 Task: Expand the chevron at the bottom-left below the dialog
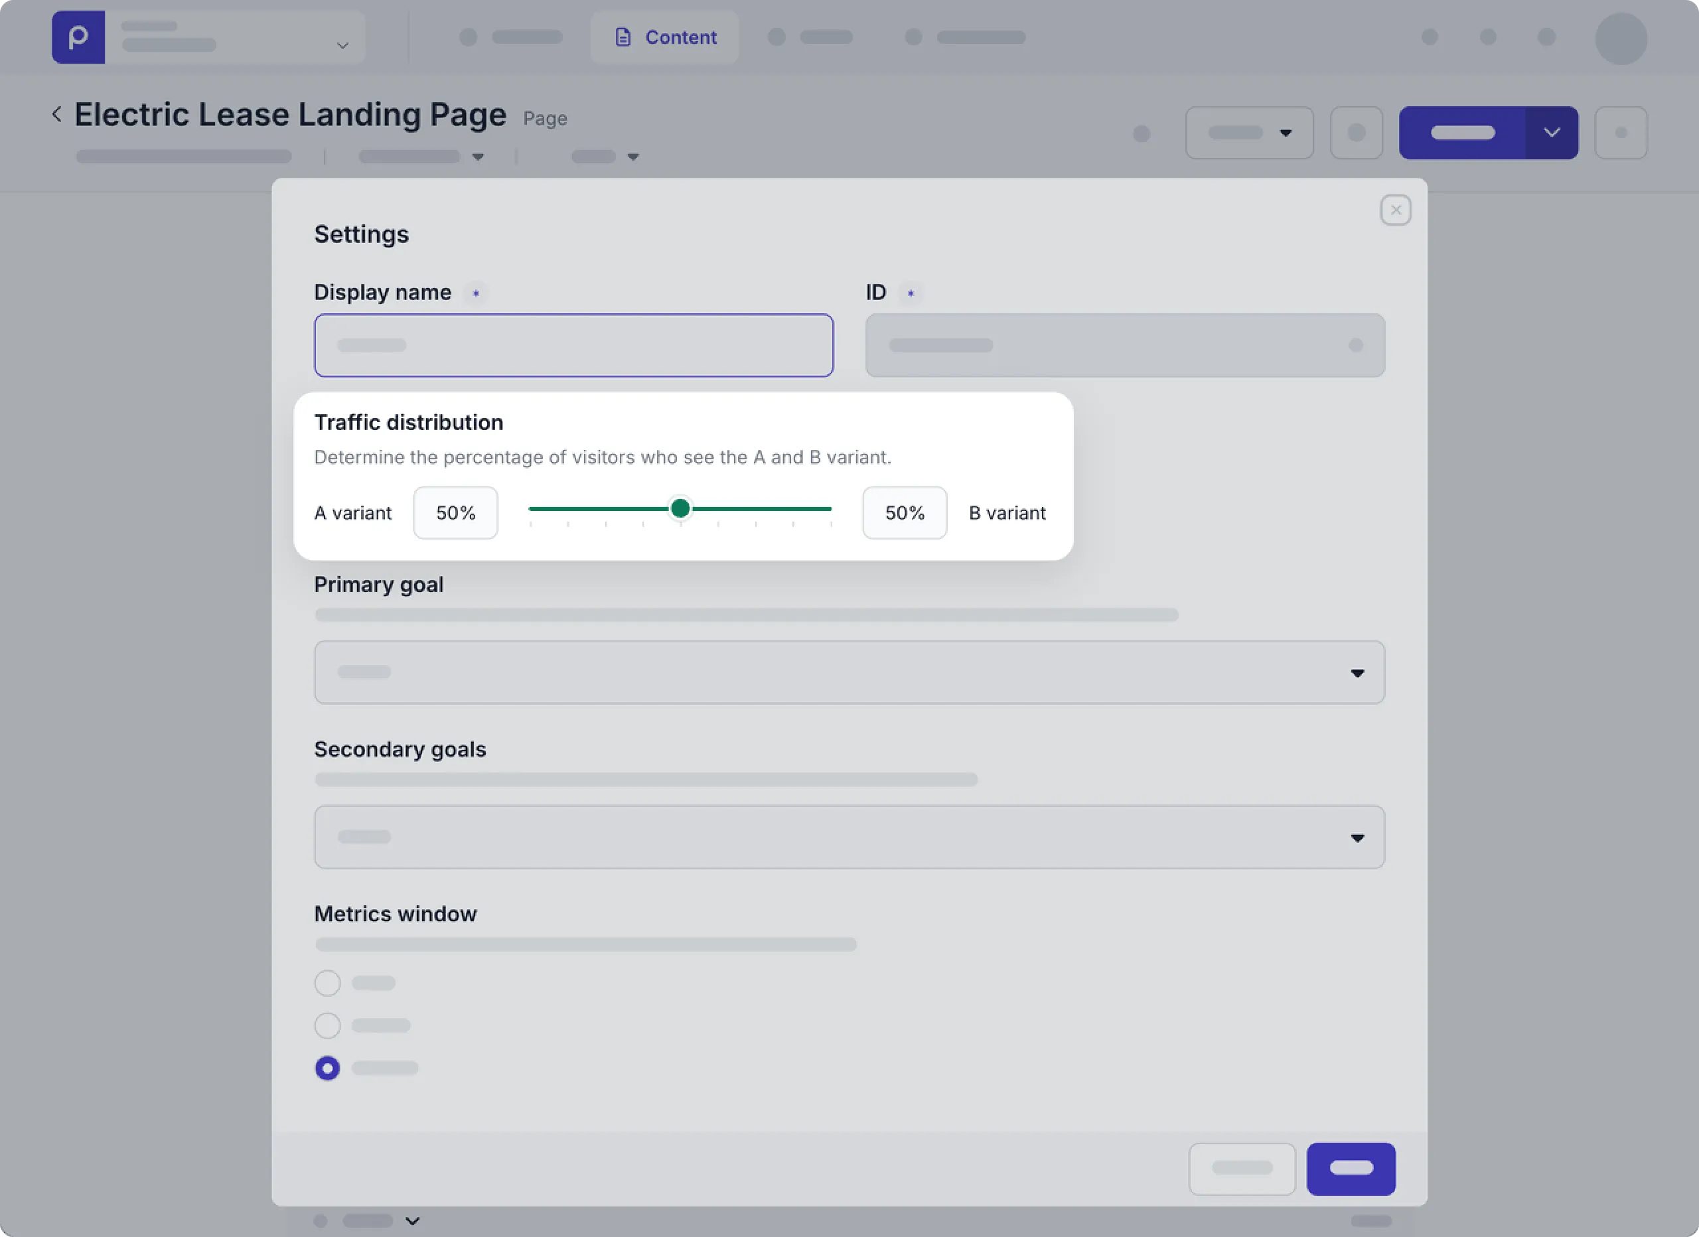413,1221
